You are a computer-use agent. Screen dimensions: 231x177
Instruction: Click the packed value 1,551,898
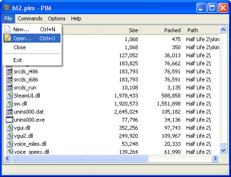coord(169,104)
